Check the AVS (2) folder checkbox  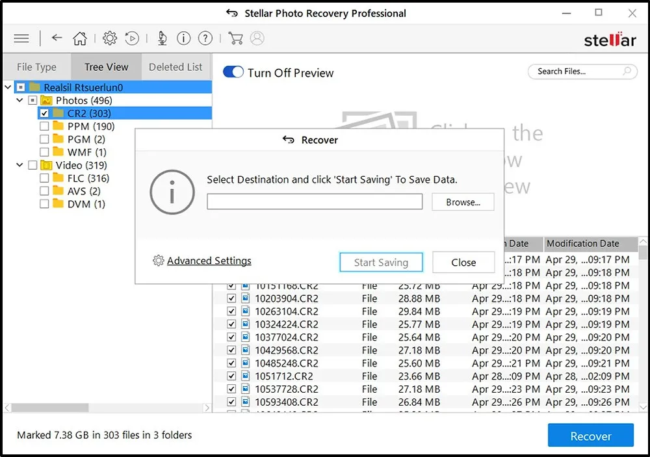[44, 190]
